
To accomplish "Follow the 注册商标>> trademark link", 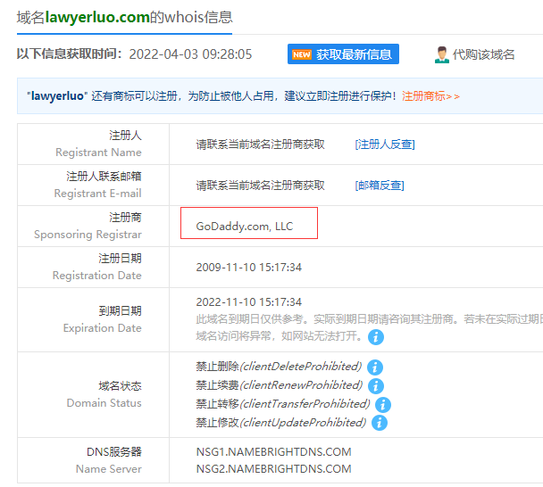I will point(430,95).
